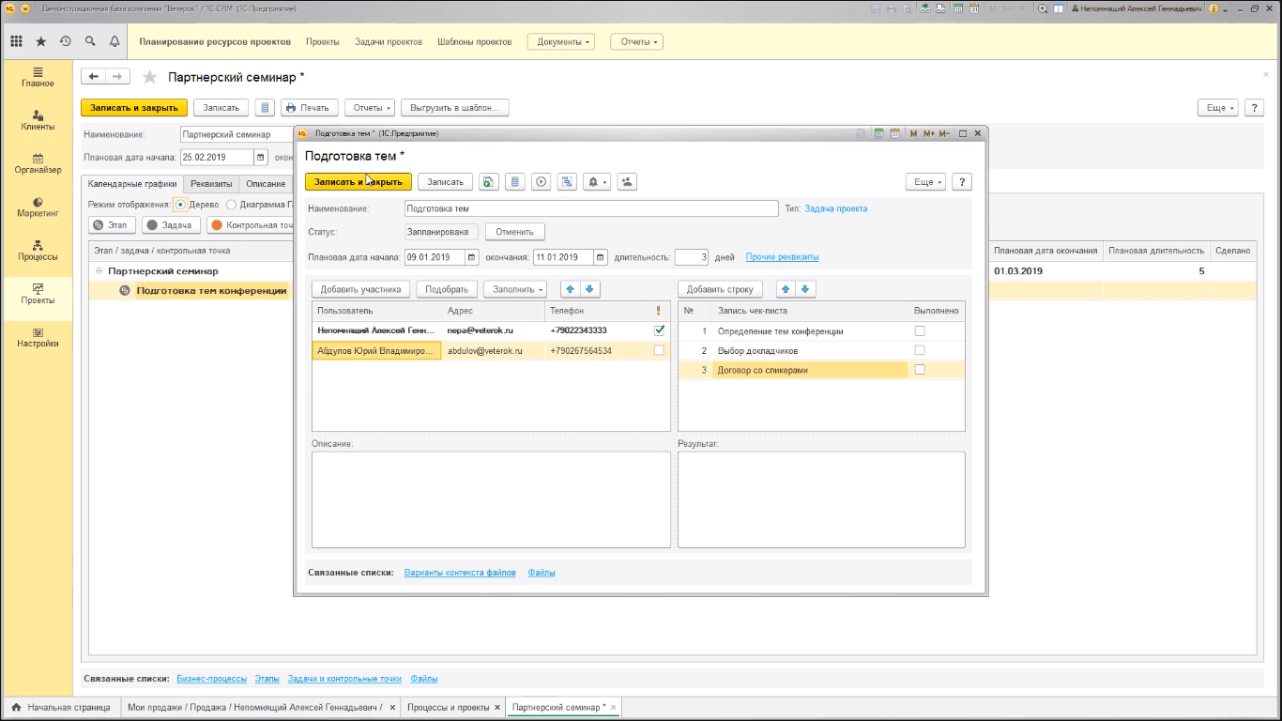This screenshot has width=1282, height=721.
Task: Mark Договор со спикерами as done
Action: 920,370
